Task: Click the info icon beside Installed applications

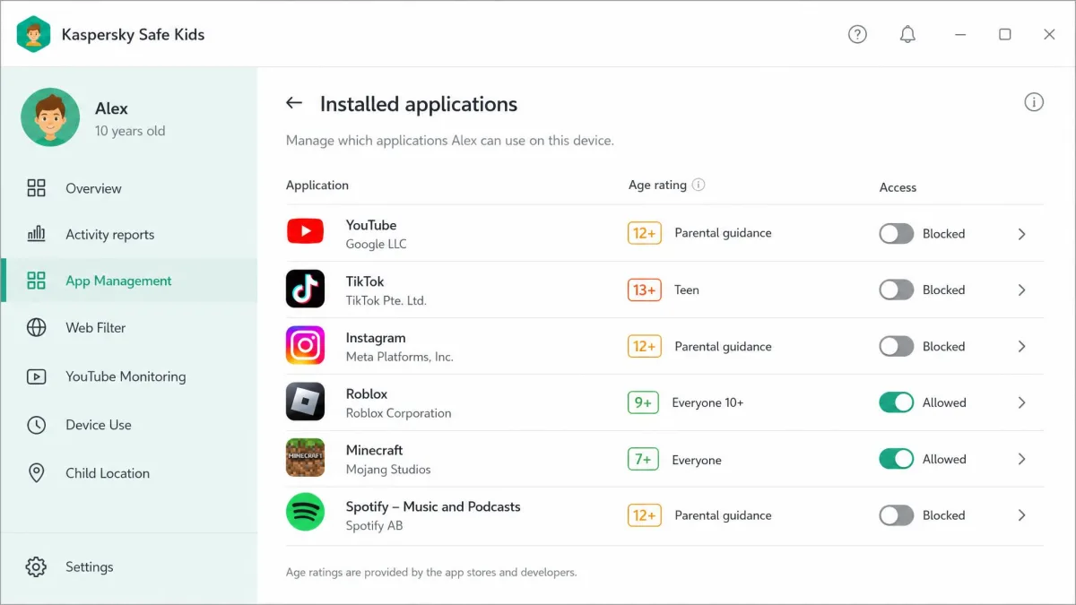Action: [1034, 102]
